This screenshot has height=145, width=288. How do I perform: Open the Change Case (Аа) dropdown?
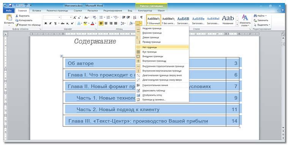[x=86, y=17]
